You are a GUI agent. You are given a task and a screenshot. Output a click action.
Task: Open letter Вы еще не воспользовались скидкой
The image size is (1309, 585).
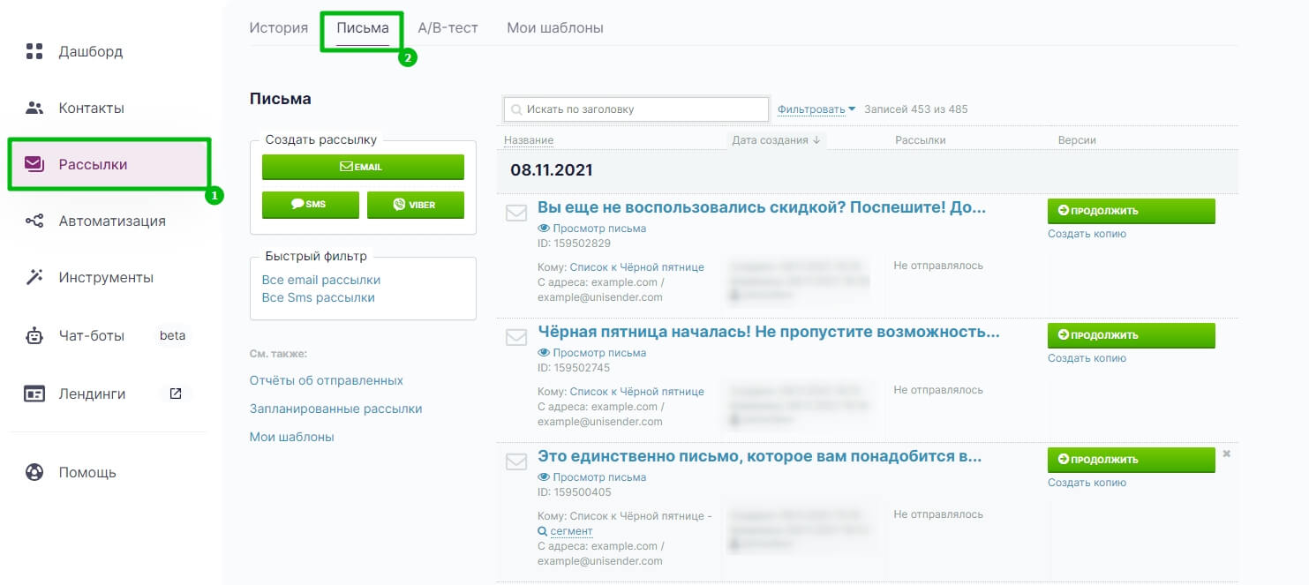[x=762, y=208]
